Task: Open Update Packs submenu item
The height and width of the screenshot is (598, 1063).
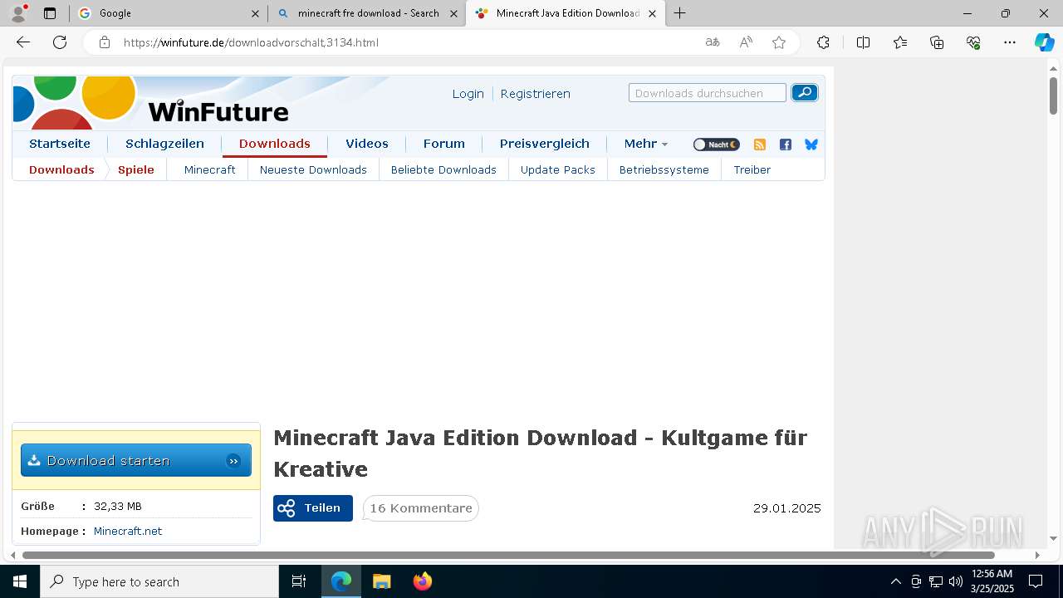Action: click(x=557, y=169)
